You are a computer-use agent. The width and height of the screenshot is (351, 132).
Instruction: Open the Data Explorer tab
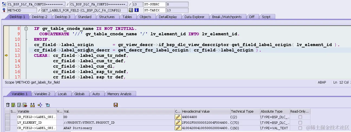coord(194,17)
